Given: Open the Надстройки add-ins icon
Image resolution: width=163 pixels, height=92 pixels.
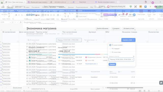Looking at the screenshot, I should tap(141, 11).
